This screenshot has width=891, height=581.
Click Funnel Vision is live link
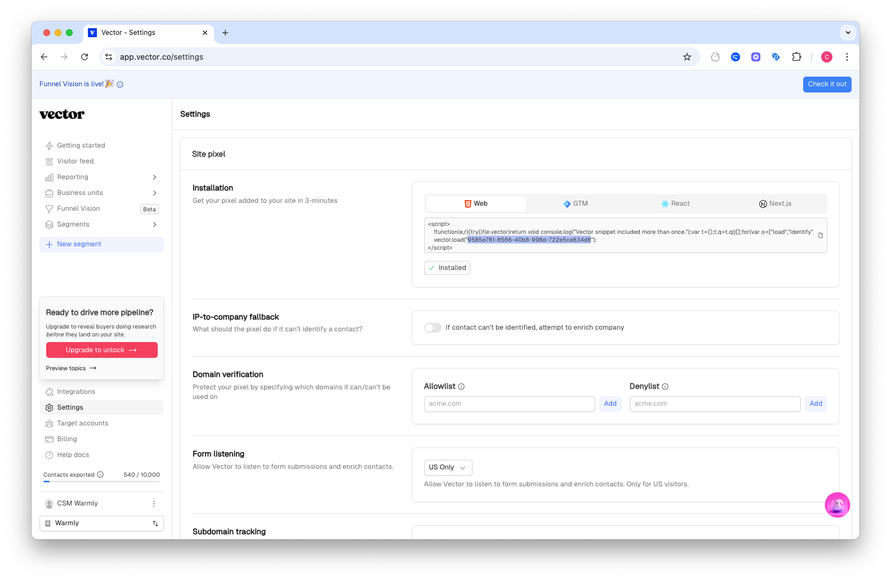72,85
